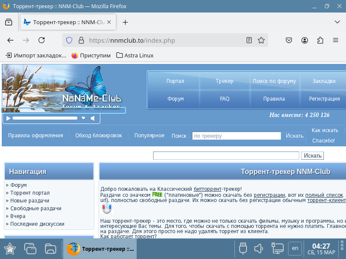This screenshot has height=259, width=346.
Task: Follow the полный список link
Action: point(324,195)
